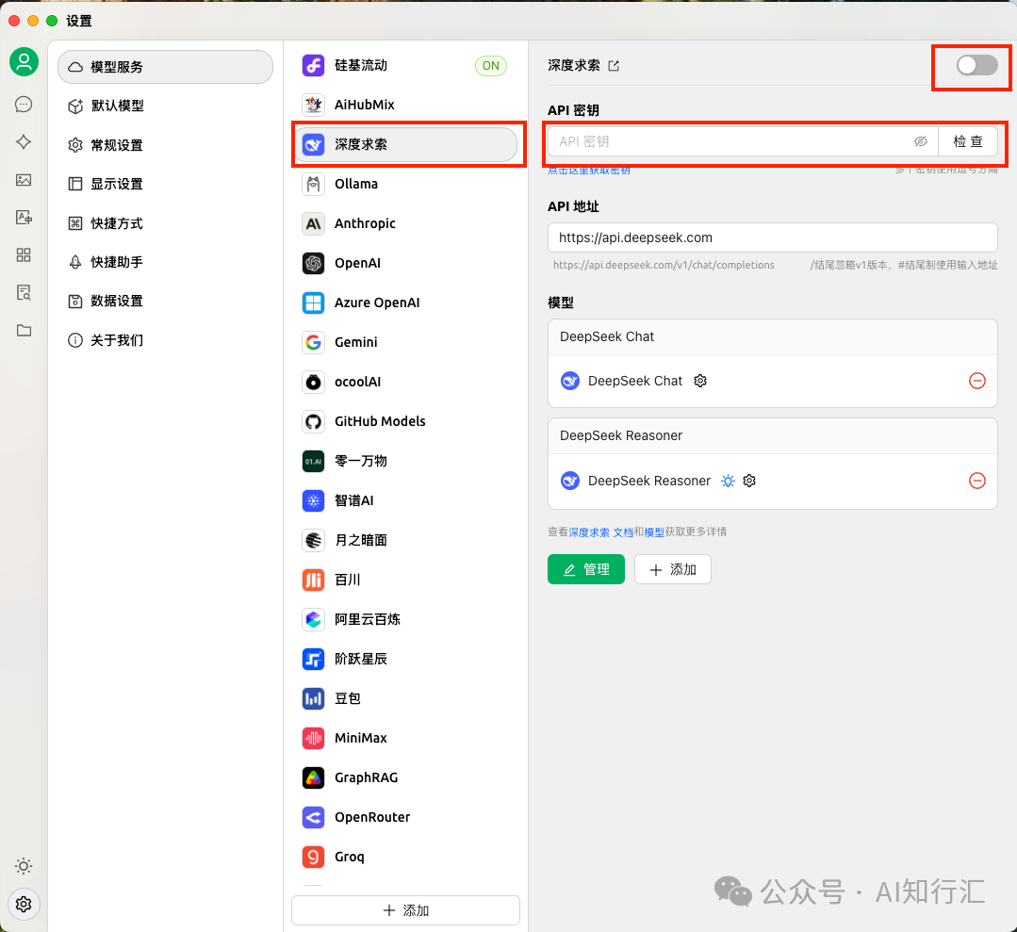The image size is (1017, 932).
Task: Toggle API key visibility eye icon
Action: pos(921,141)
